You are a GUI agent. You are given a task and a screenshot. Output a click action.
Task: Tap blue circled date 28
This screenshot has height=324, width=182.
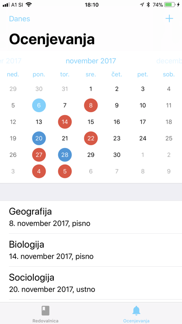tap(65, 155)
